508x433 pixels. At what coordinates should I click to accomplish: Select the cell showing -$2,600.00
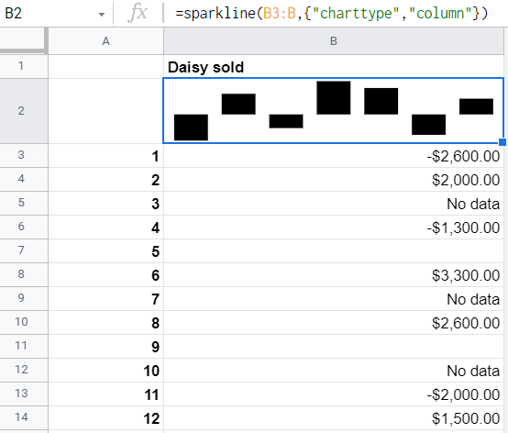[334, 156]
